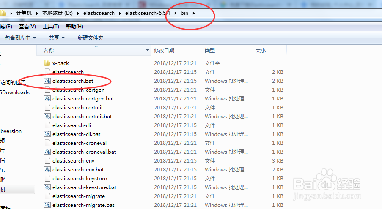
Task: Expand the arrow after 本地磁盘 (D:)
Action: 78,13
